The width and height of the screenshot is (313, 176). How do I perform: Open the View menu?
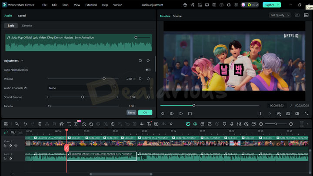click(x=77, y=5)
